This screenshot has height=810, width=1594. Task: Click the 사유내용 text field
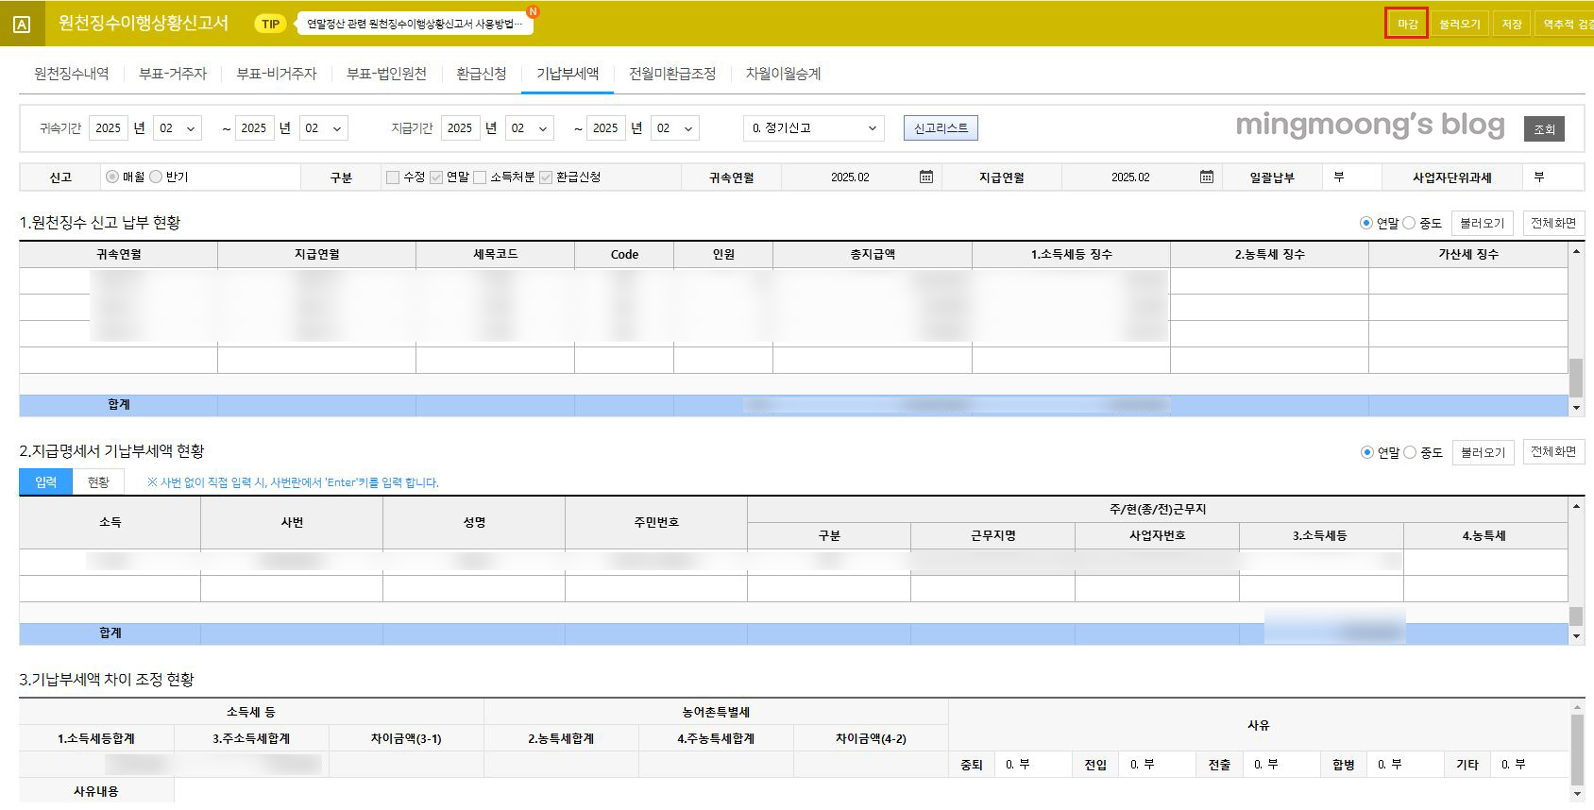click(x=873, y=791)
